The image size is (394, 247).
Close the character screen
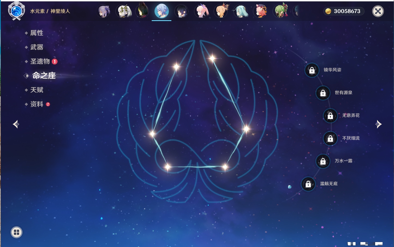click(x=378, y=11)
